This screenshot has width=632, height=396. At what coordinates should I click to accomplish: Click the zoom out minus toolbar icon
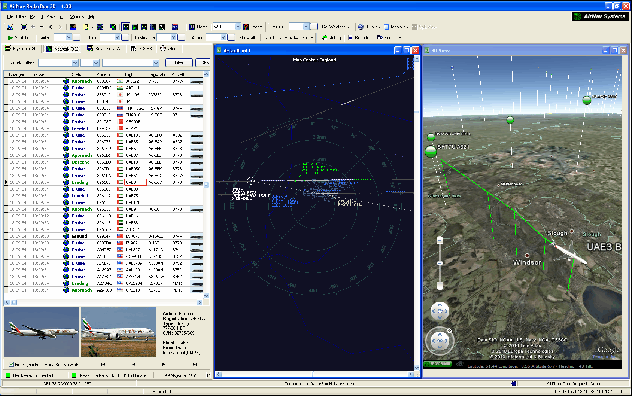tap(42, 27)
